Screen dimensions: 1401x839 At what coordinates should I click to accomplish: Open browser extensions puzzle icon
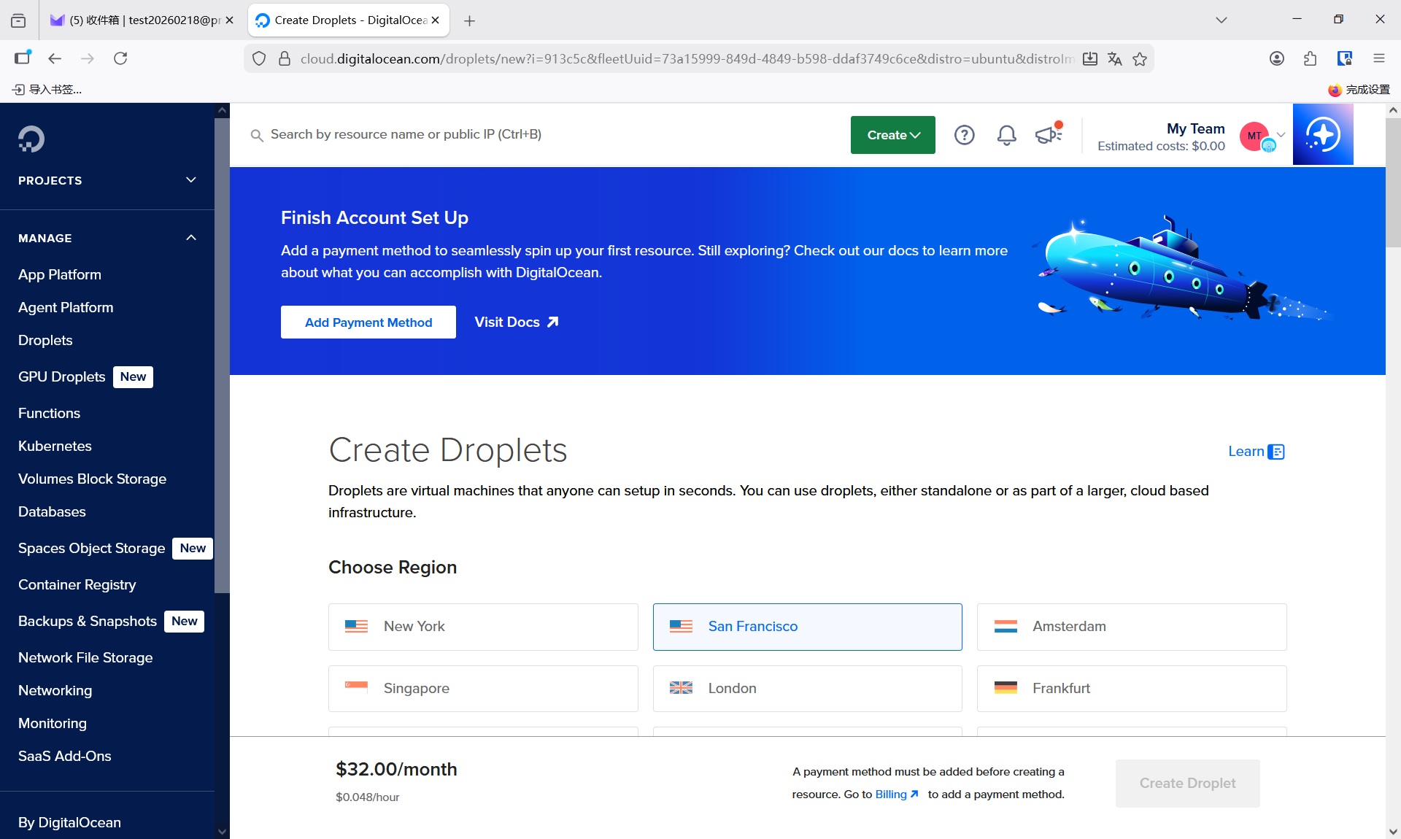click(1310, 58)
